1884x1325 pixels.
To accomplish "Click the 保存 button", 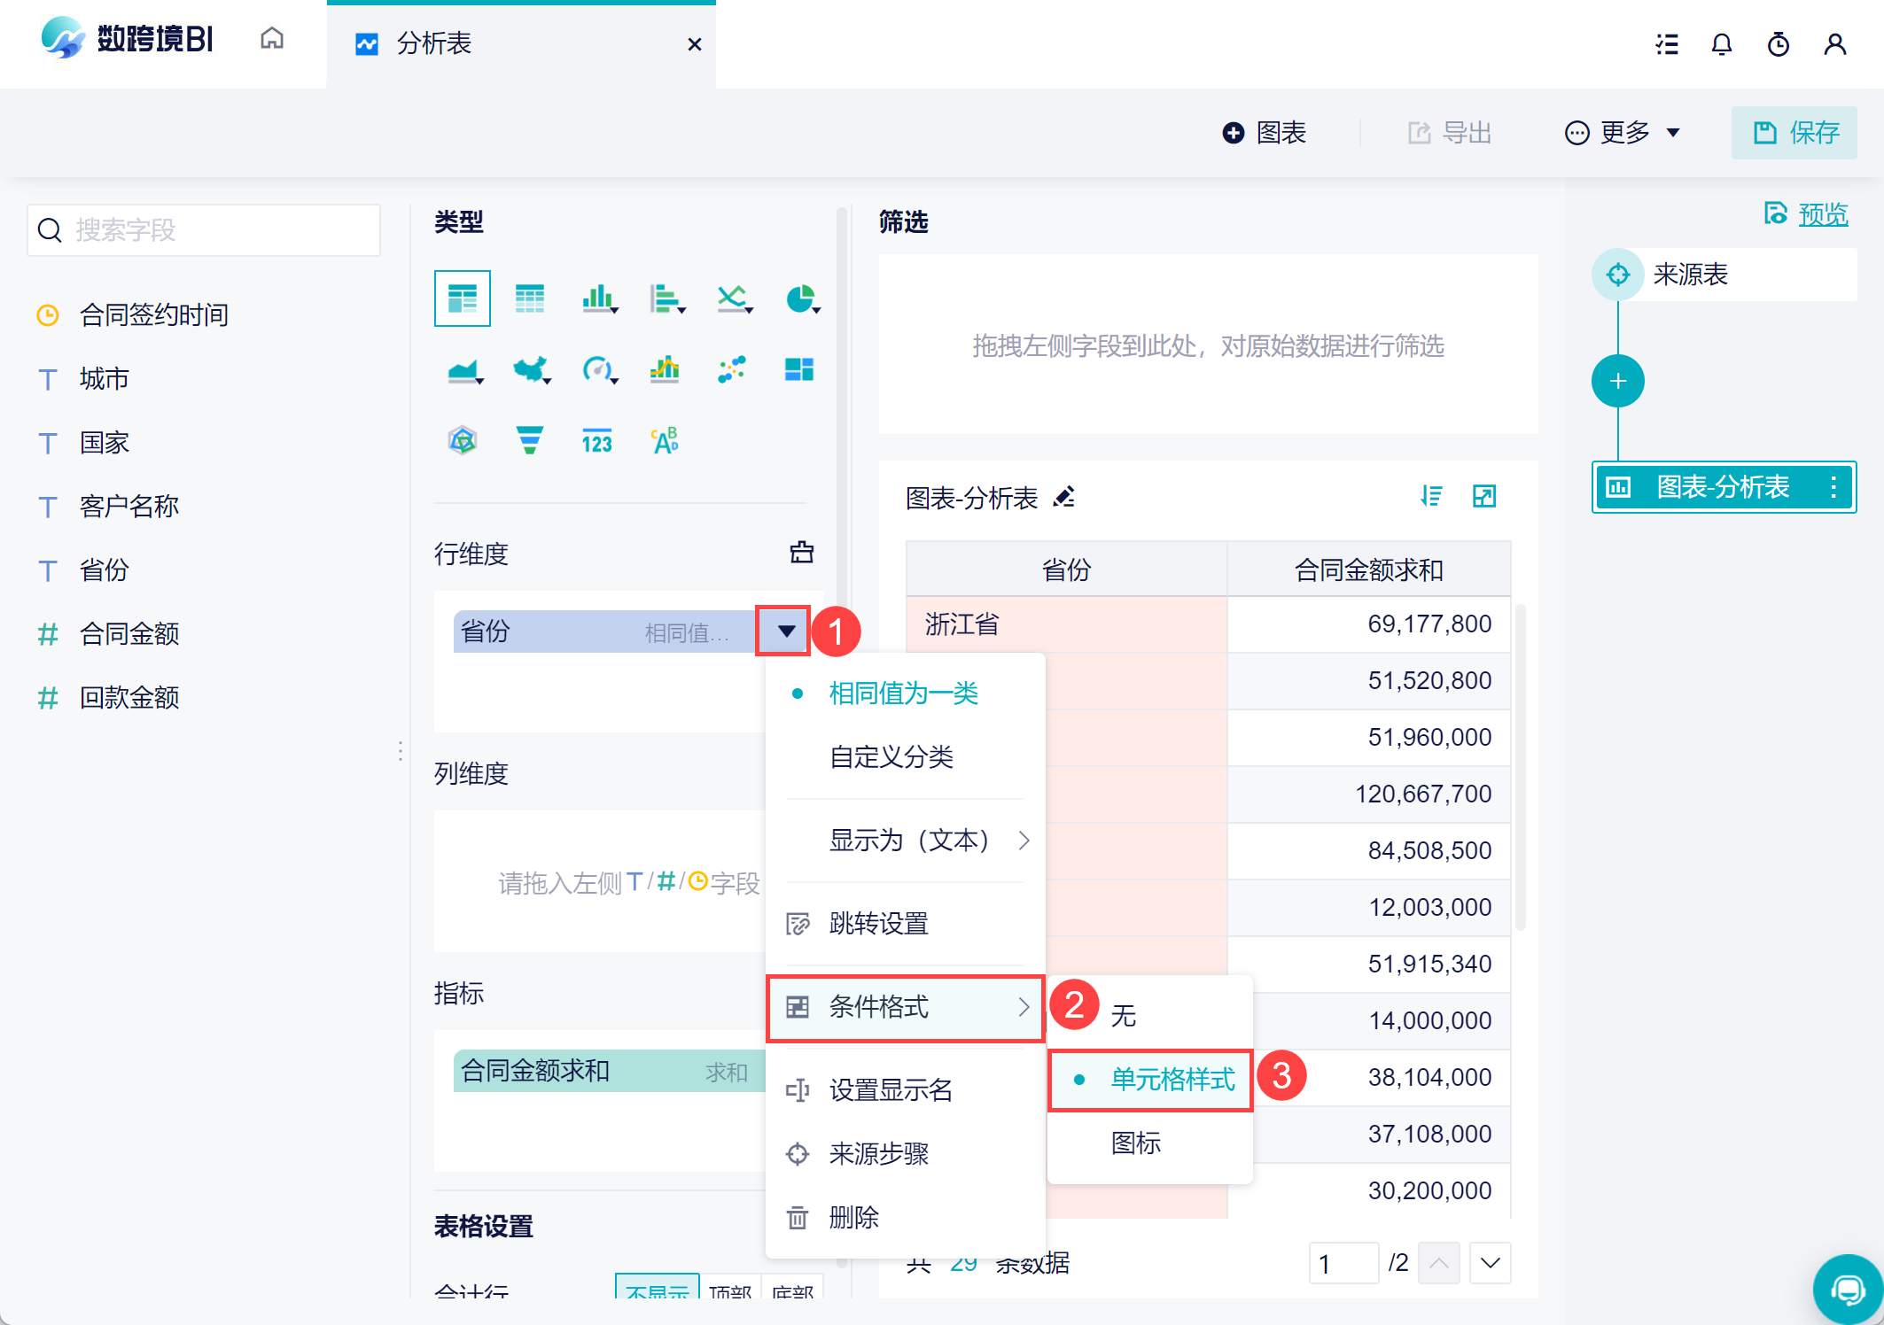I will pos(1795,133).
